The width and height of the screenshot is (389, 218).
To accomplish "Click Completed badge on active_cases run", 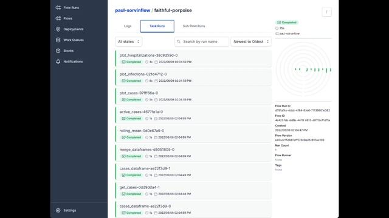I will 131,119.
